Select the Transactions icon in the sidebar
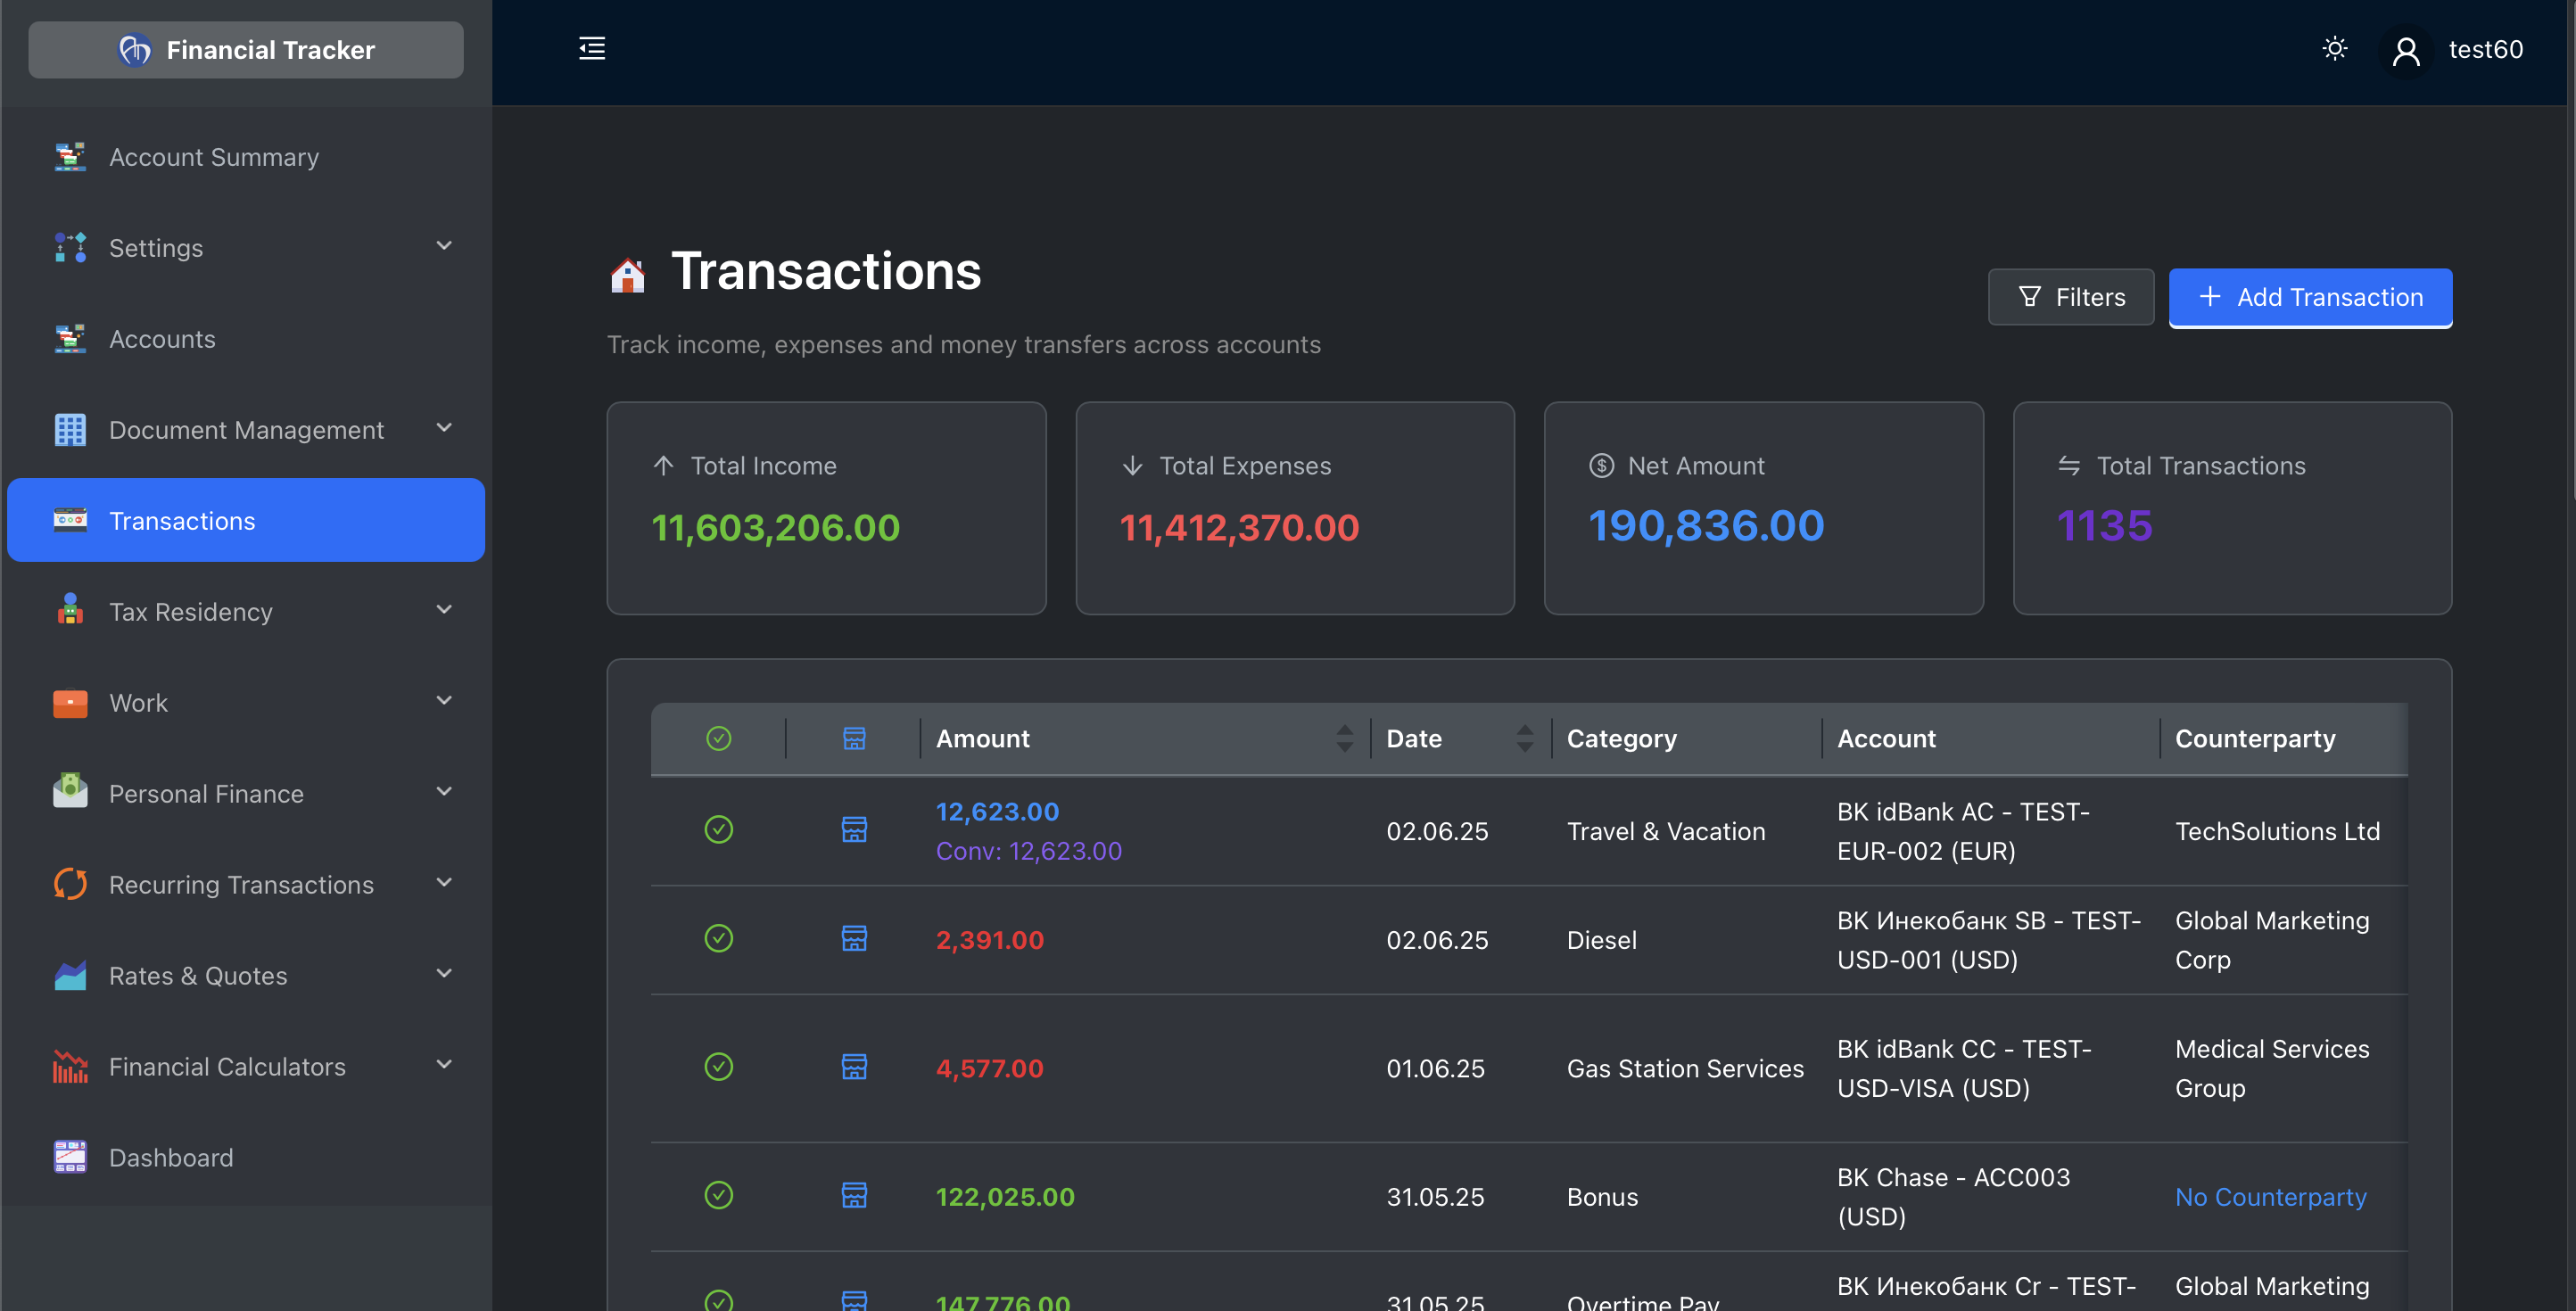The height and width of the screenshot is (1311, 2576). [69, 520]
